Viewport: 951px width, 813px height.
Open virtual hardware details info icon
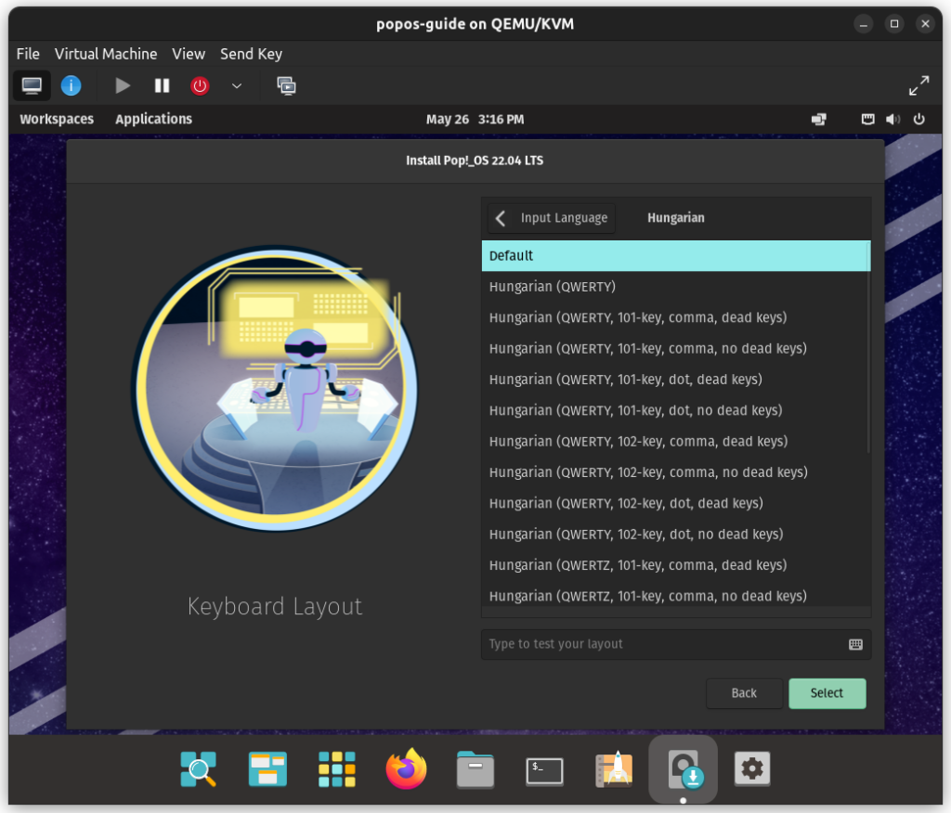(71, 85)
